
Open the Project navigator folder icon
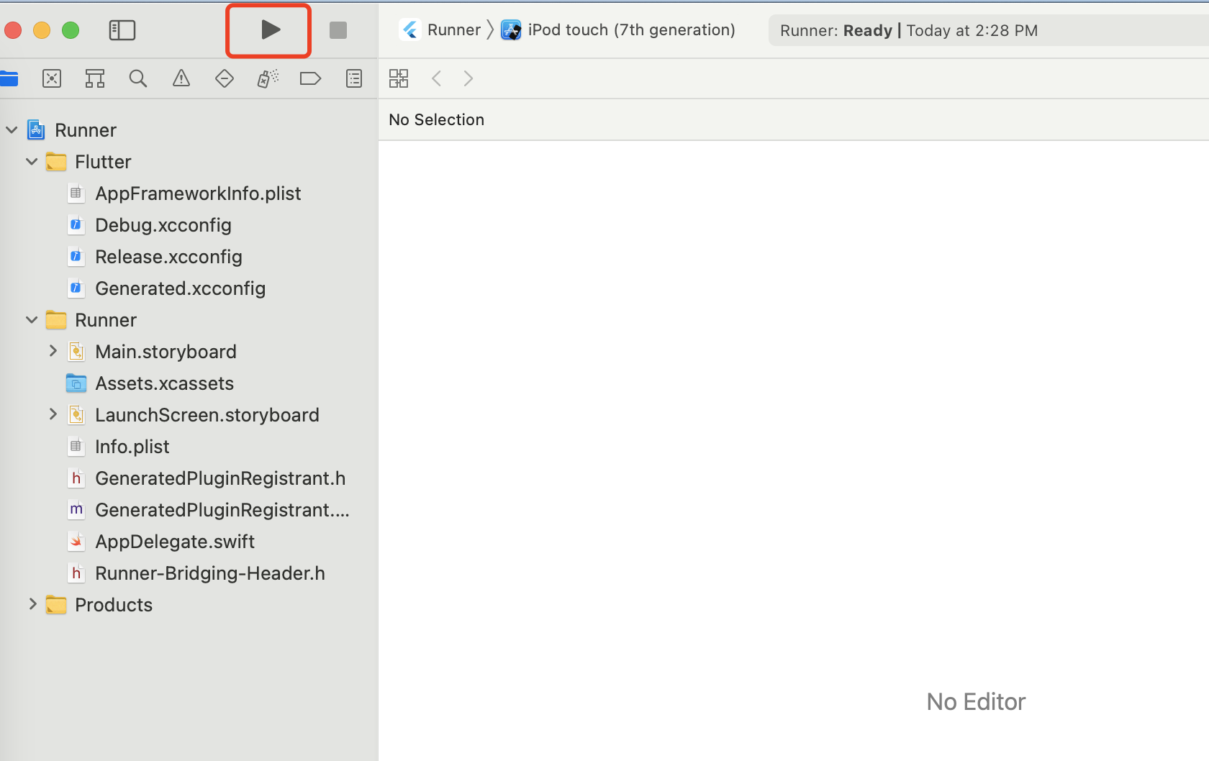(x=9, y=78)
